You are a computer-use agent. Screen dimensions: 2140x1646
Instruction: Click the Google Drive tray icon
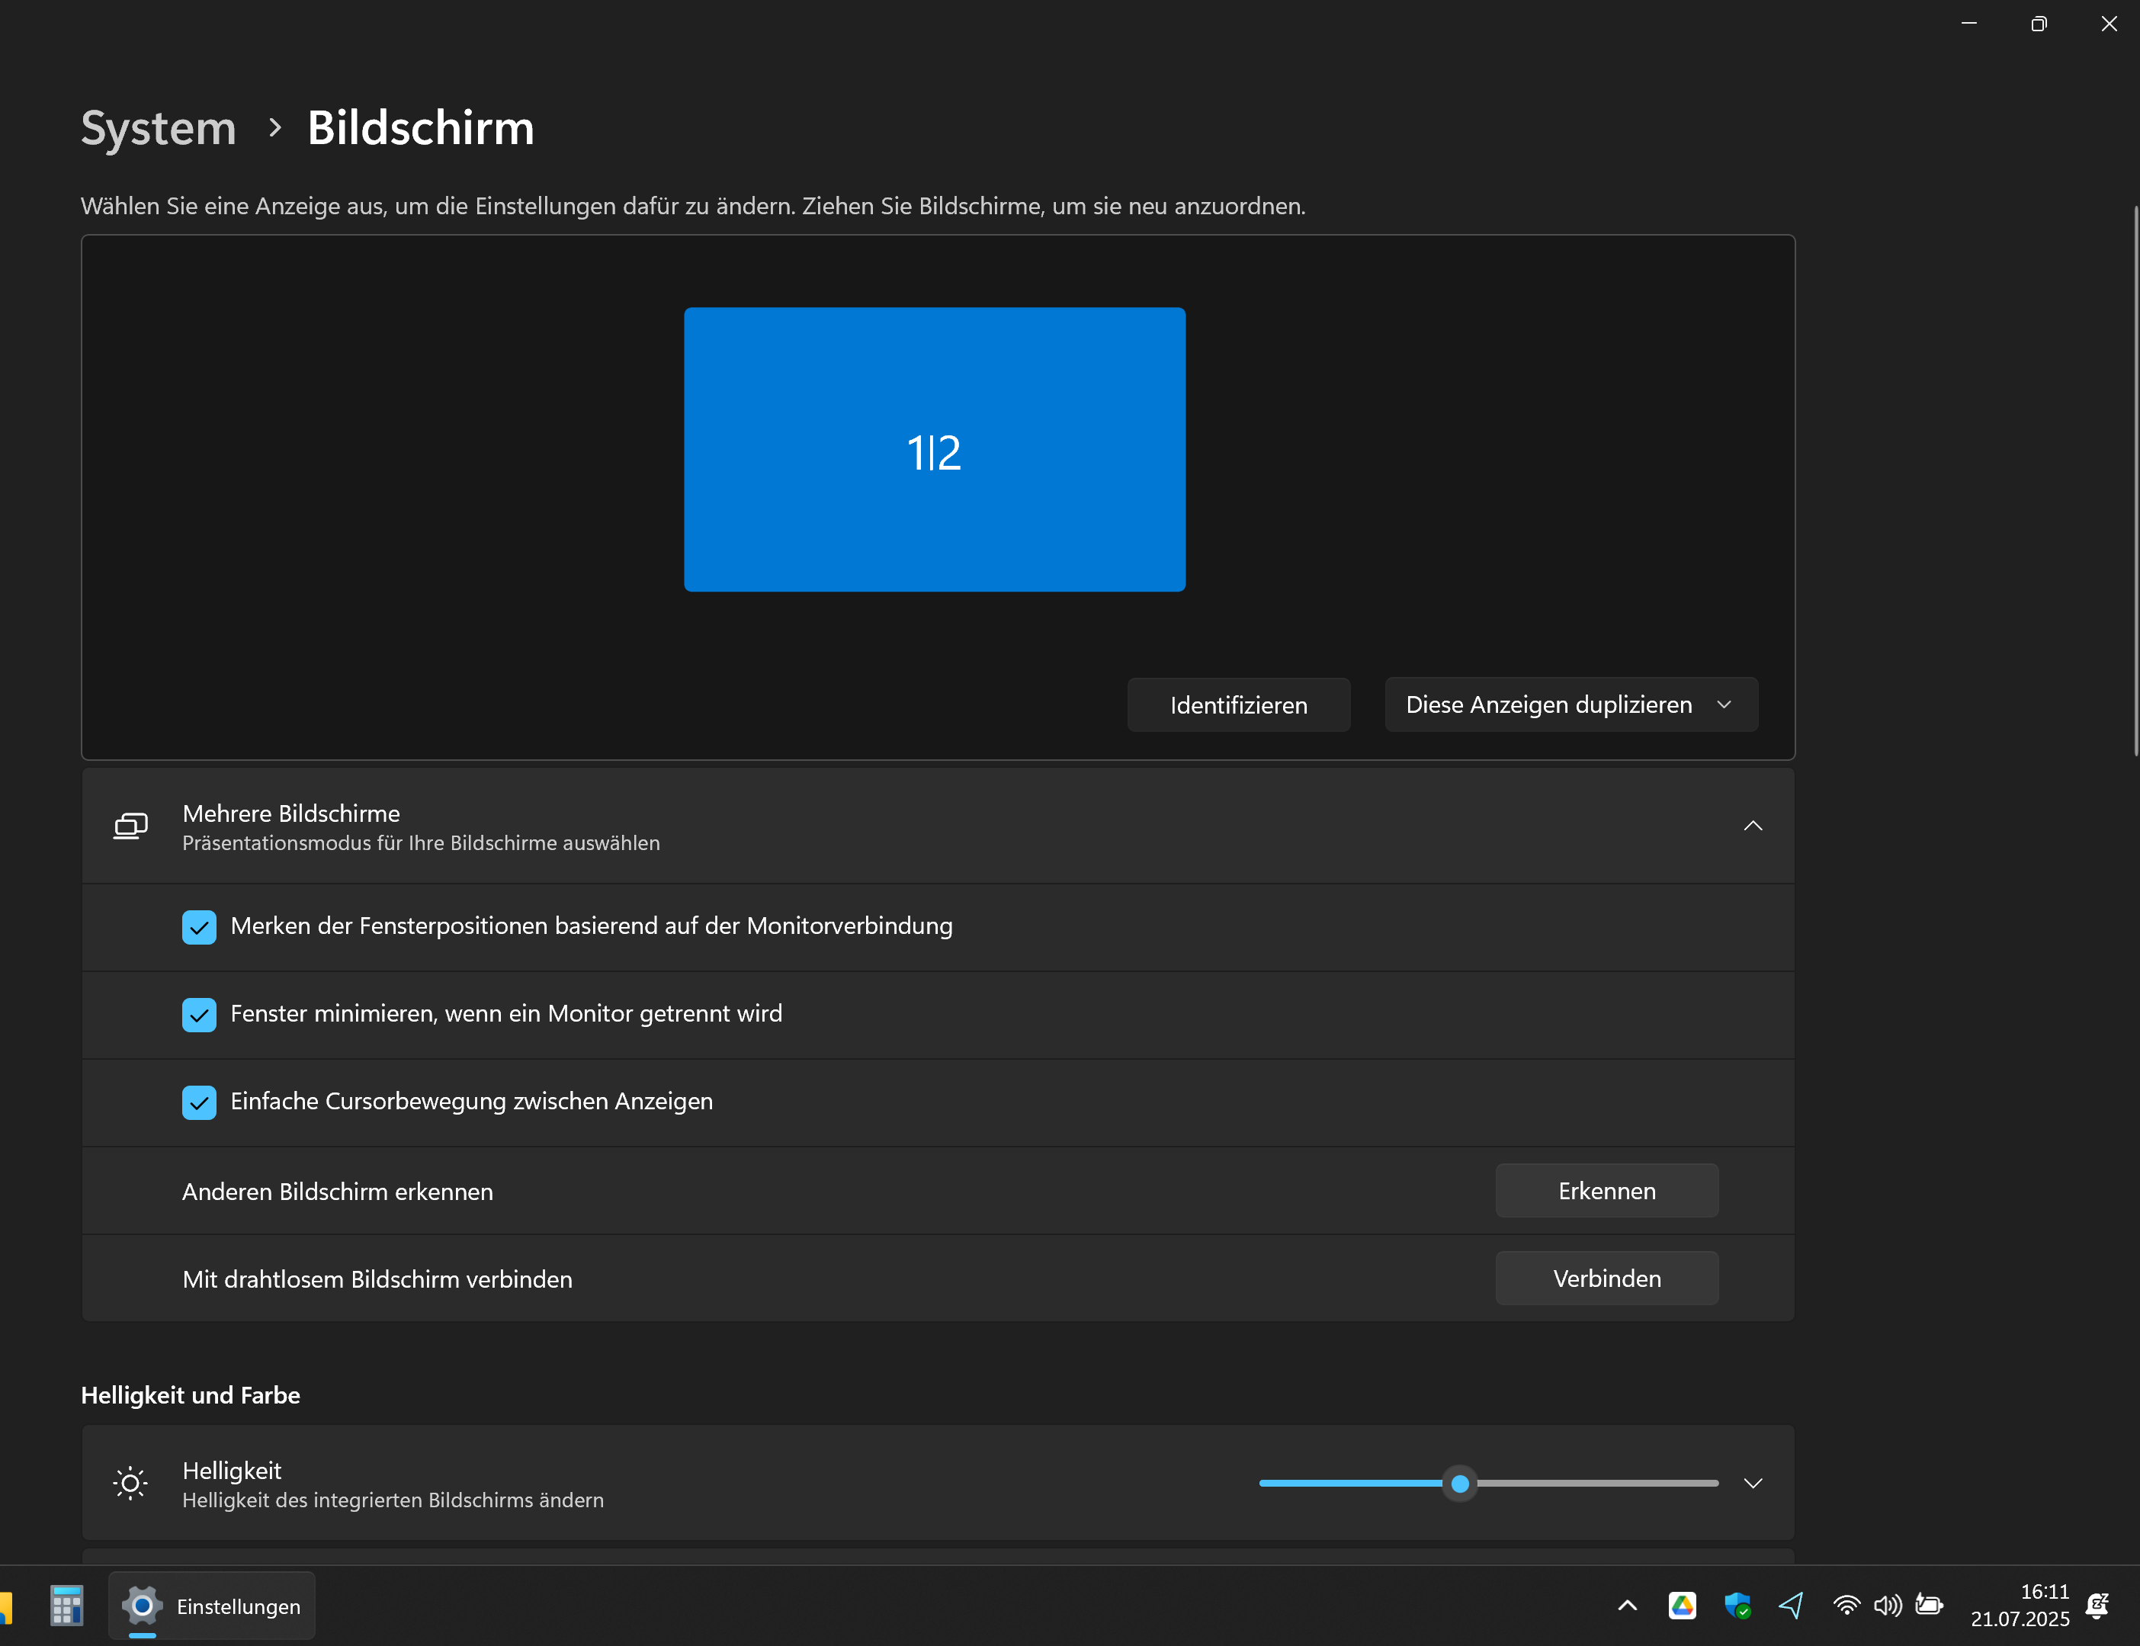pos(1682,1606)
